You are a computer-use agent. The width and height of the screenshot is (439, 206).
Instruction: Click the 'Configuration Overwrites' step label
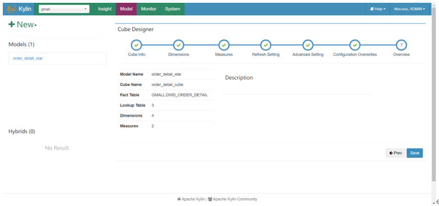pos(355,55)
